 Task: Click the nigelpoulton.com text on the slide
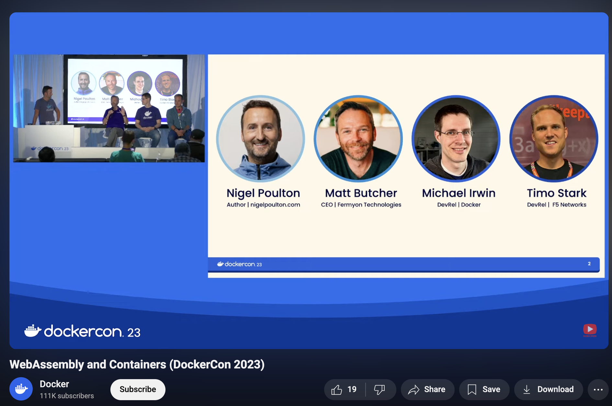(275, 205)
